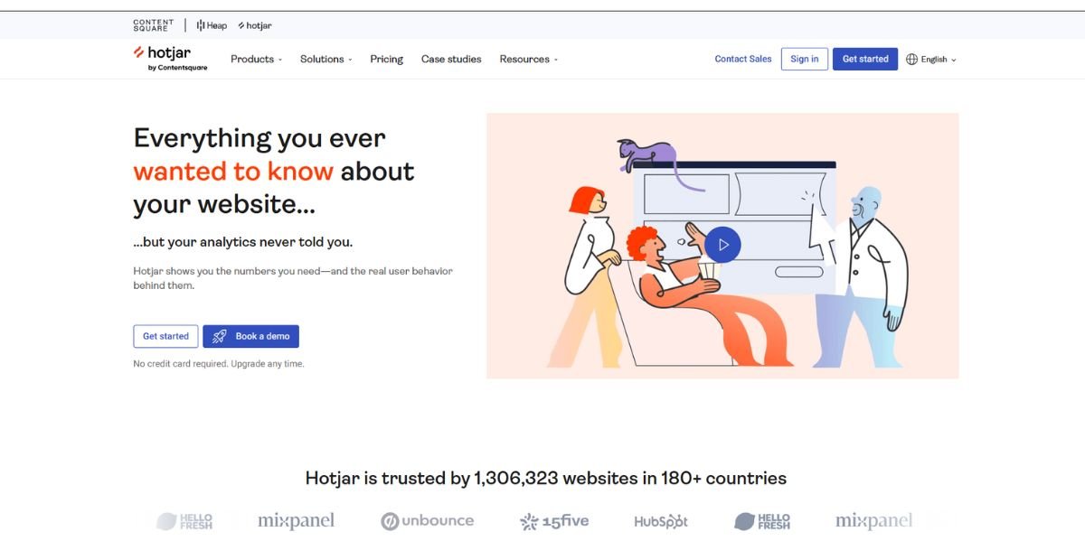Viewport: 1085px width, 560px height.
Task: Click the hero illustration thumbnail
Action: tap(722, 246)
